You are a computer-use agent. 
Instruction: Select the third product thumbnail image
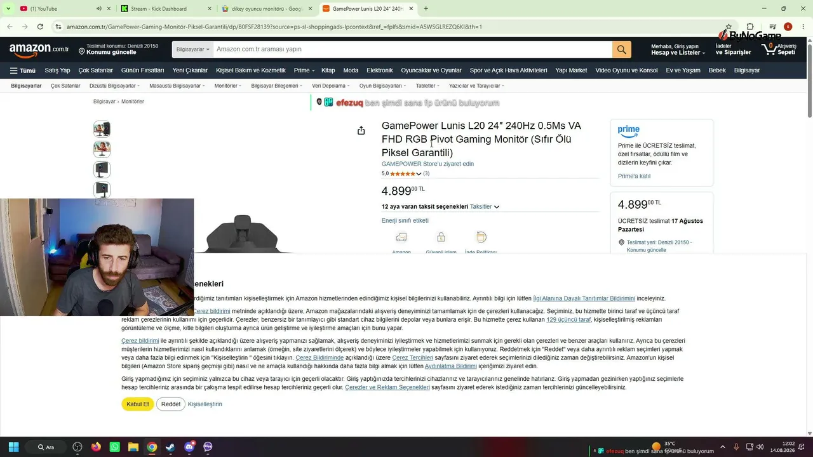(102, 169)
